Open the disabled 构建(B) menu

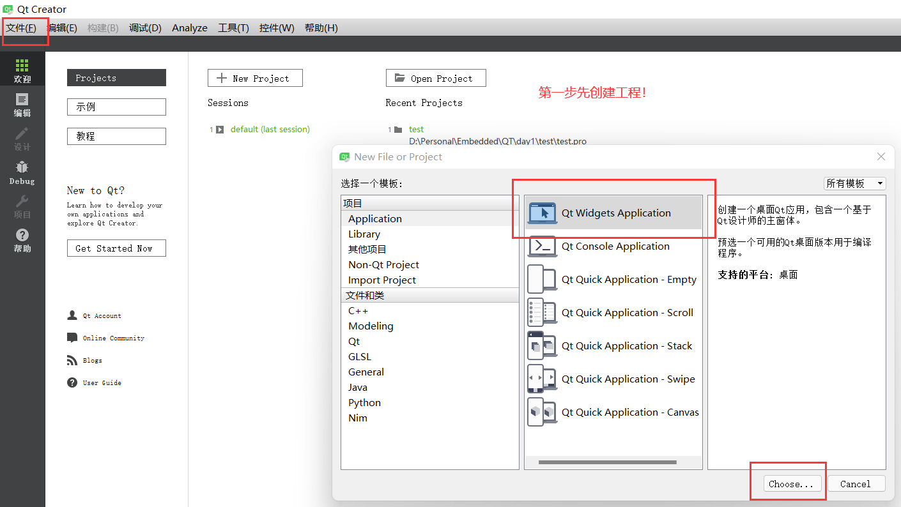coord(103,28)
